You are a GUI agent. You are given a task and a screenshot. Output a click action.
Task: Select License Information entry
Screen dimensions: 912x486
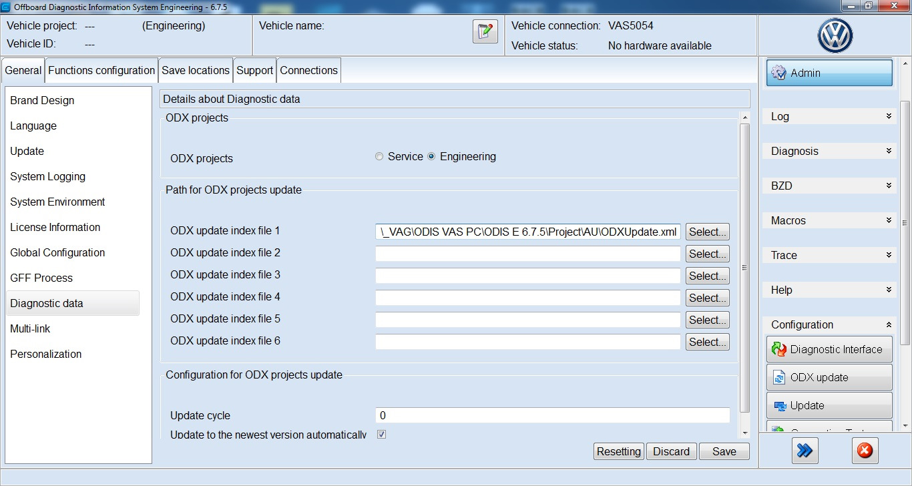[x=73, y=227]
